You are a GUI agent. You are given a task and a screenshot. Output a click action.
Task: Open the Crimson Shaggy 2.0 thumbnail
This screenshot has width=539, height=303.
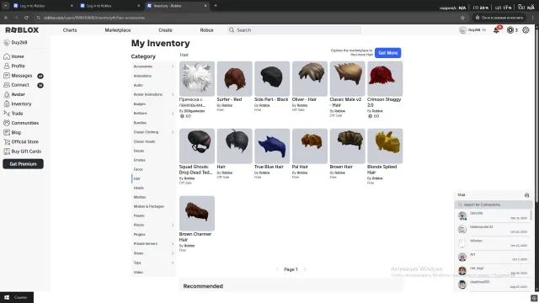click(385, 78)
